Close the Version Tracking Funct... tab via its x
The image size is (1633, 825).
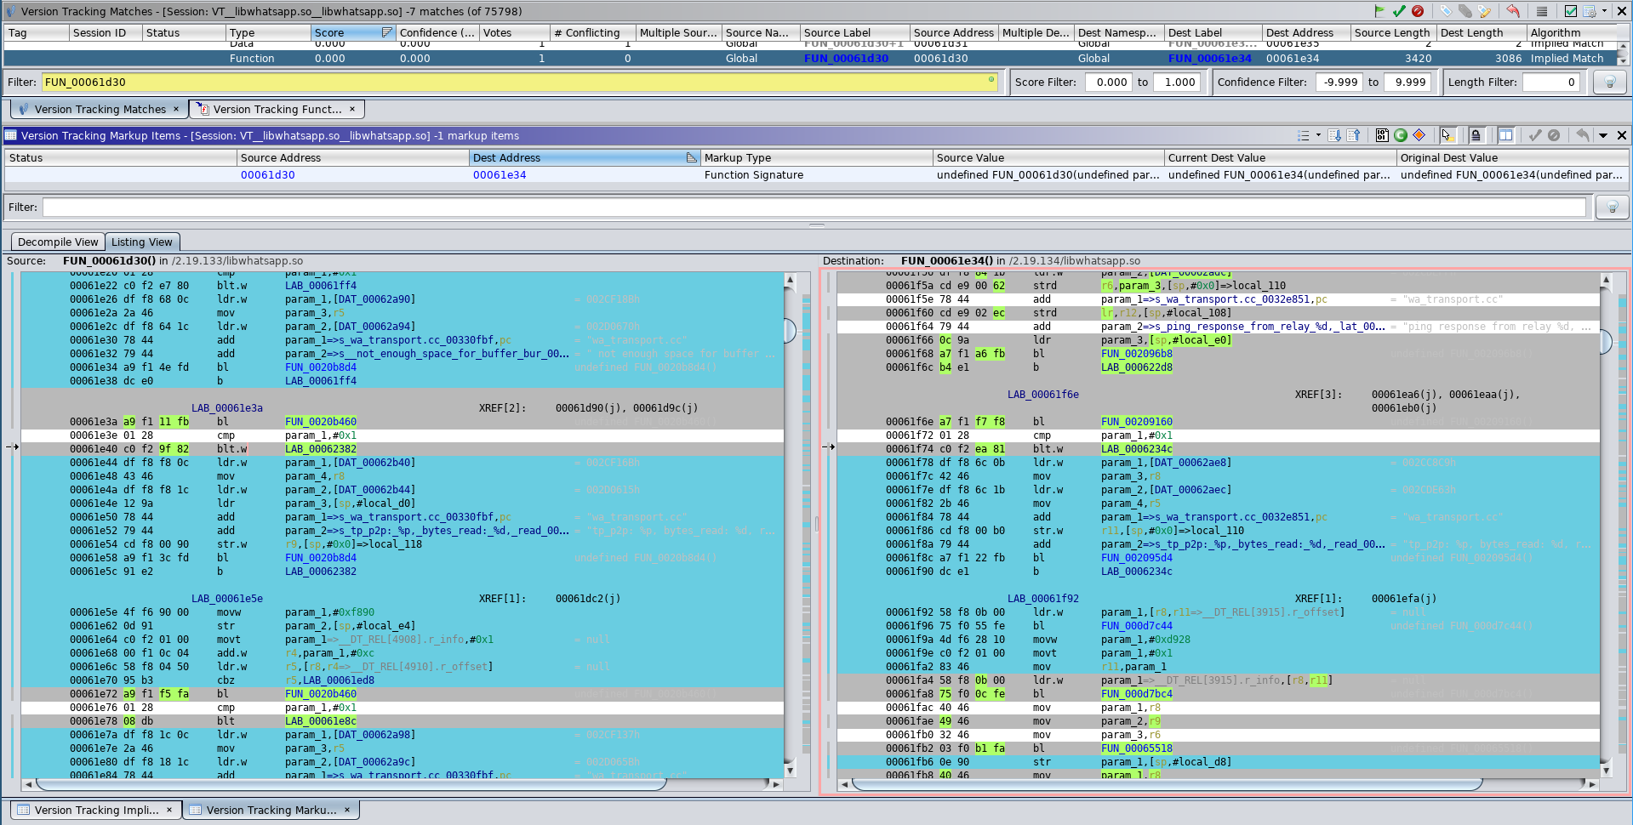coord(352,109)
